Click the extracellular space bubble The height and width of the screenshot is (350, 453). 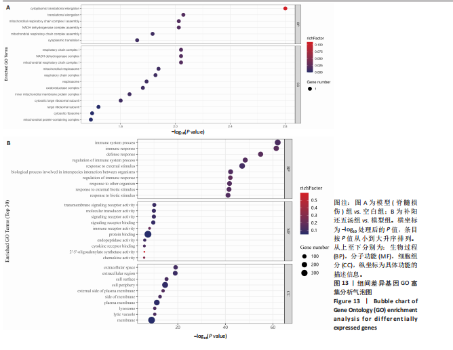tap(176, 267)
